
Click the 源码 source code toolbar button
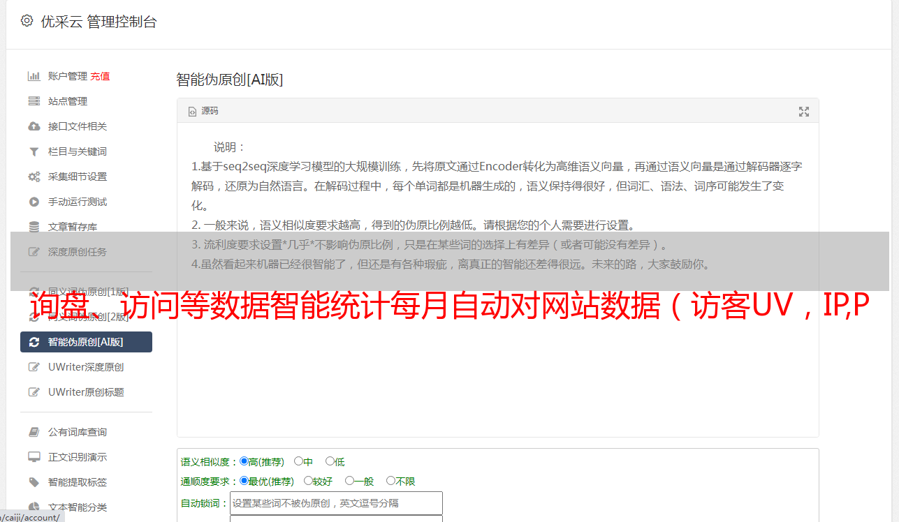[x=203, y=111]
